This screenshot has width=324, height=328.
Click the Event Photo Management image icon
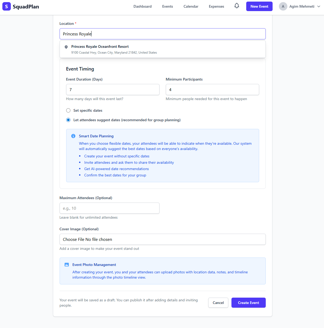click(x=67, y=265)
